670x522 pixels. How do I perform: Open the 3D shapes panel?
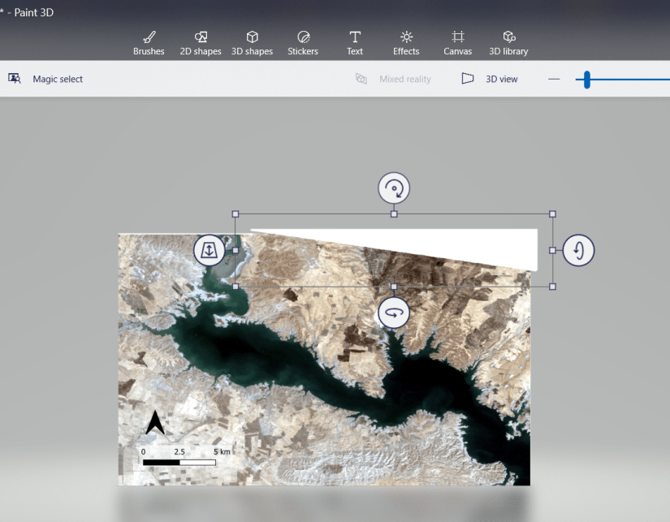coord(252,41)
